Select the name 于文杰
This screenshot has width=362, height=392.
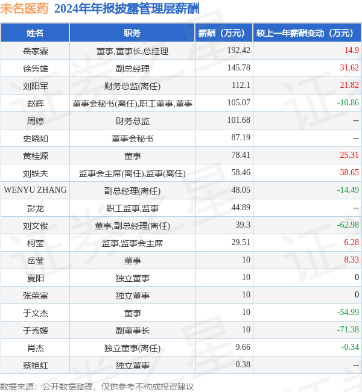coord(36,313)
